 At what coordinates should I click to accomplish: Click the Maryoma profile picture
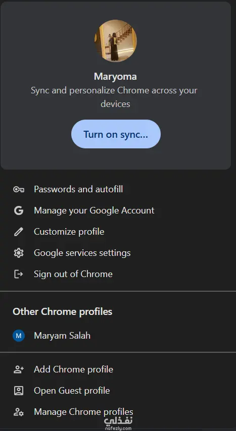pyautogui.click(x=115, y=41)
